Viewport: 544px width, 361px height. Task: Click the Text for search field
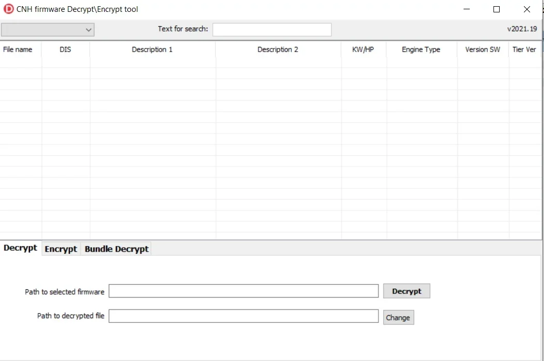pos(272,30)
